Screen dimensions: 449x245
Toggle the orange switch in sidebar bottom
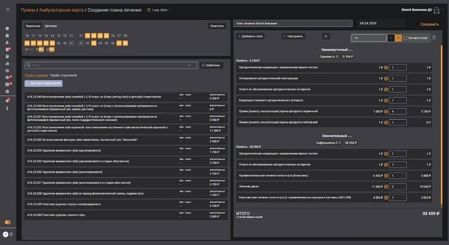pos(7,222)
